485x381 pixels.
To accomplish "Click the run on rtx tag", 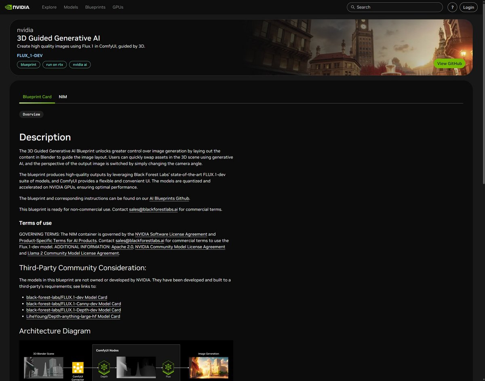I will click(x=55, y=65).
